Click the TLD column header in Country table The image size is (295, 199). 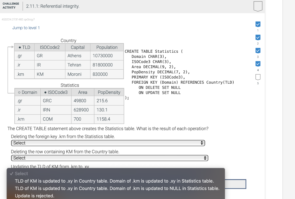tap(24, 47)
